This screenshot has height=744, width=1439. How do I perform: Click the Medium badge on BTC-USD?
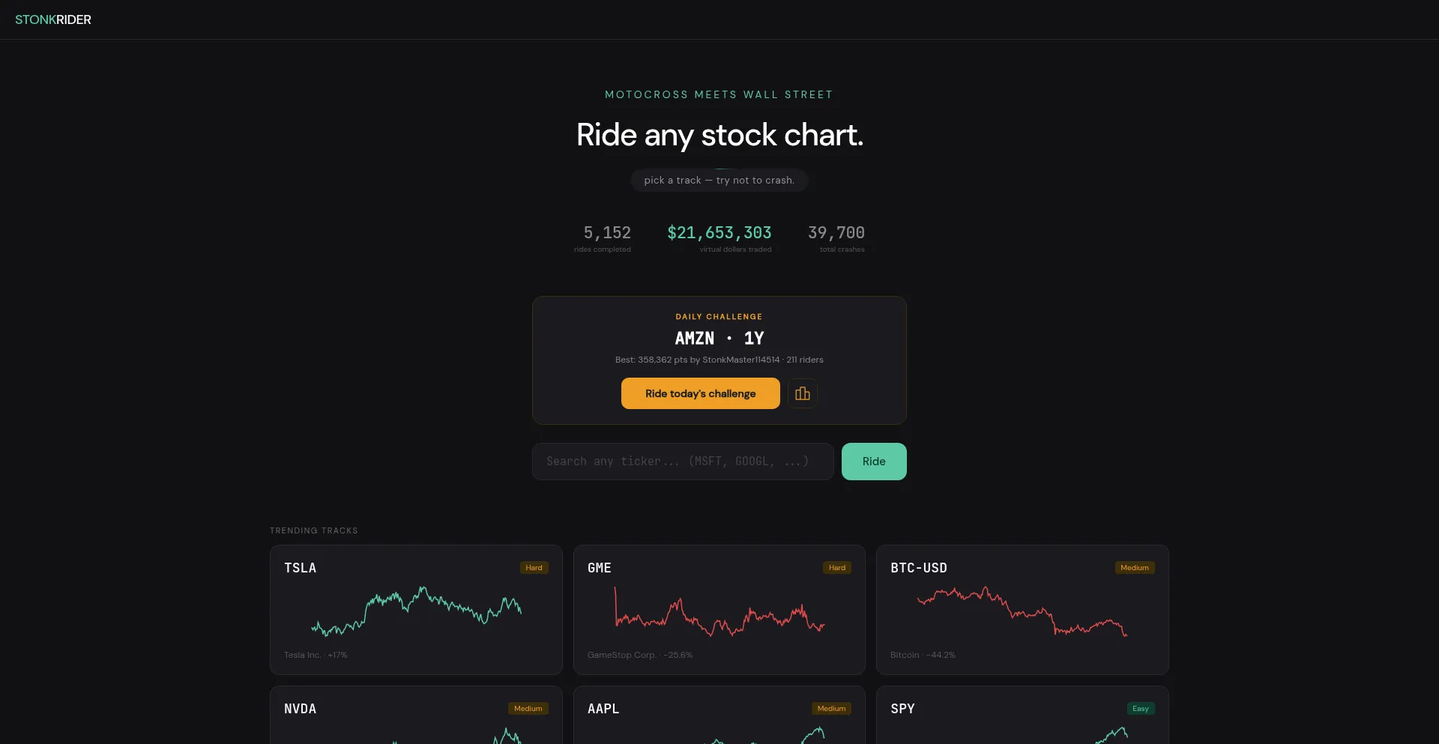point(1135,568)
